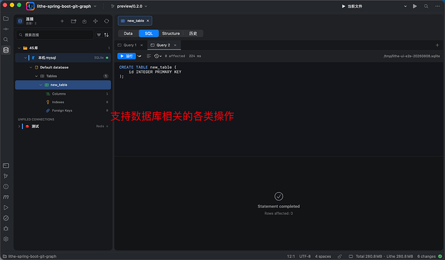Collapse the Default database node
The height and width of the screenshot is (260, 445).
[x=31, y=67]
